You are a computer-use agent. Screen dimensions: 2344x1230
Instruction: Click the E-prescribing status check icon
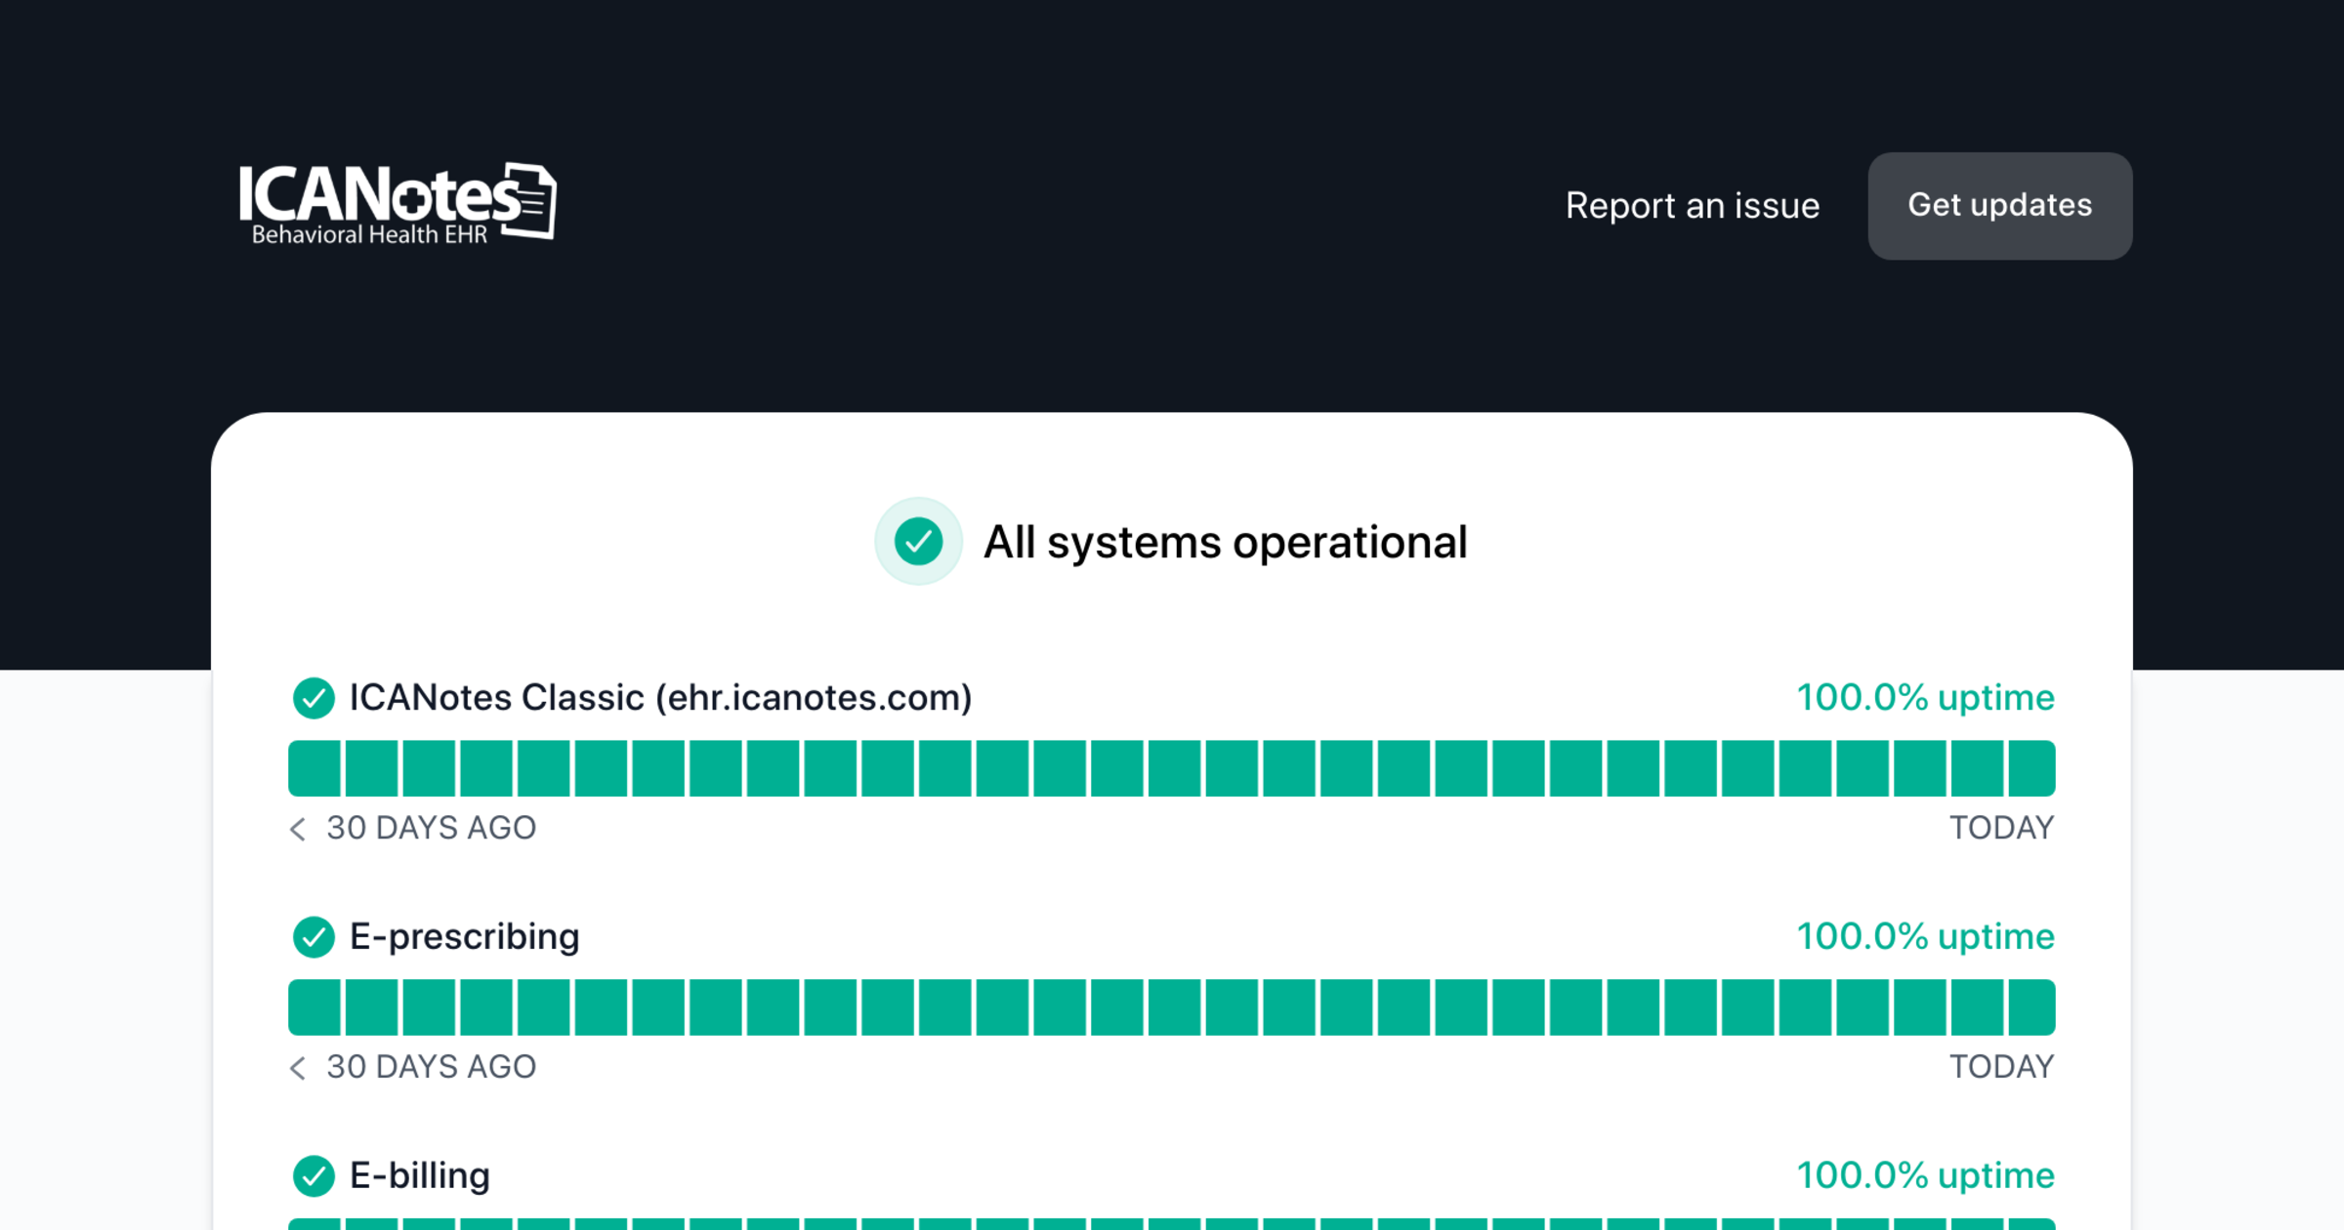click(x=314, y=937)
